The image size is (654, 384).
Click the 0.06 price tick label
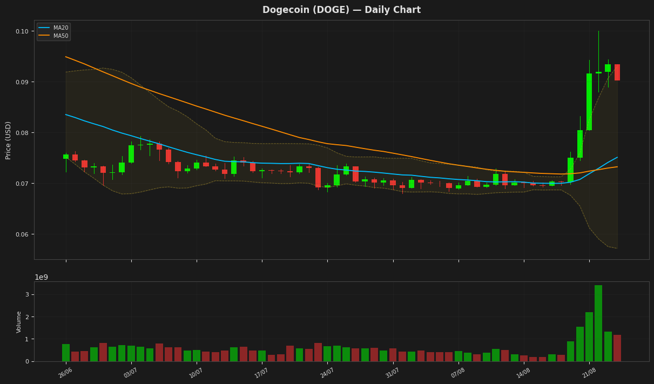(x=23, y=234)
